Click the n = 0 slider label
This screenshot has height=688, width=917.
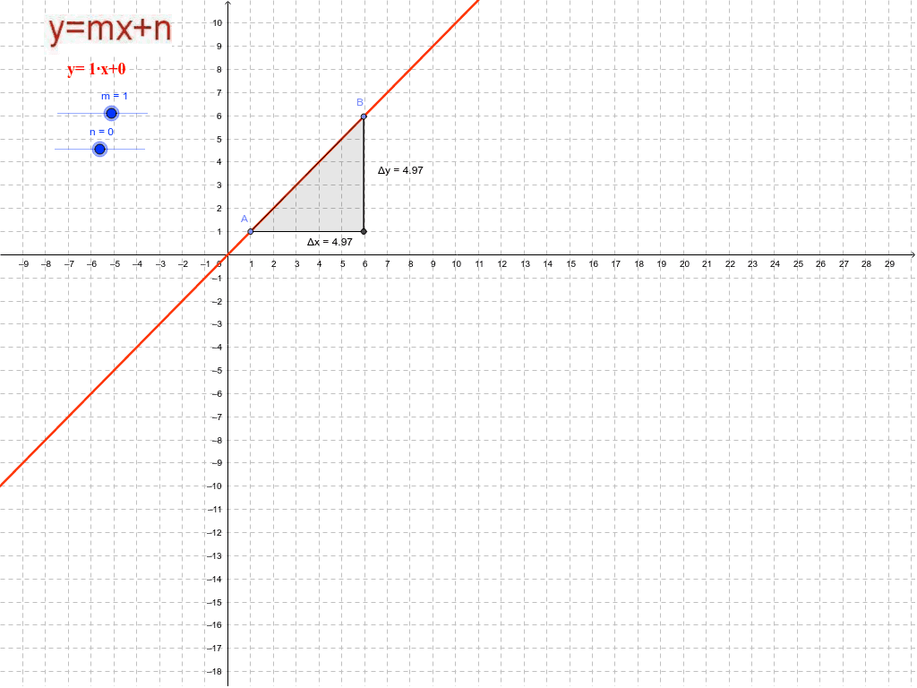(x=102, y=132)
